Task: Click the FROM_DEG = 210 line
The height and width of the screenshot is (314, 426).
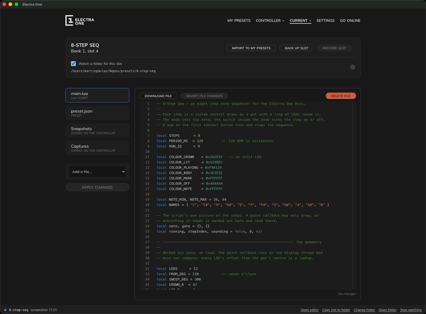Action: click(x=178, y=274)
